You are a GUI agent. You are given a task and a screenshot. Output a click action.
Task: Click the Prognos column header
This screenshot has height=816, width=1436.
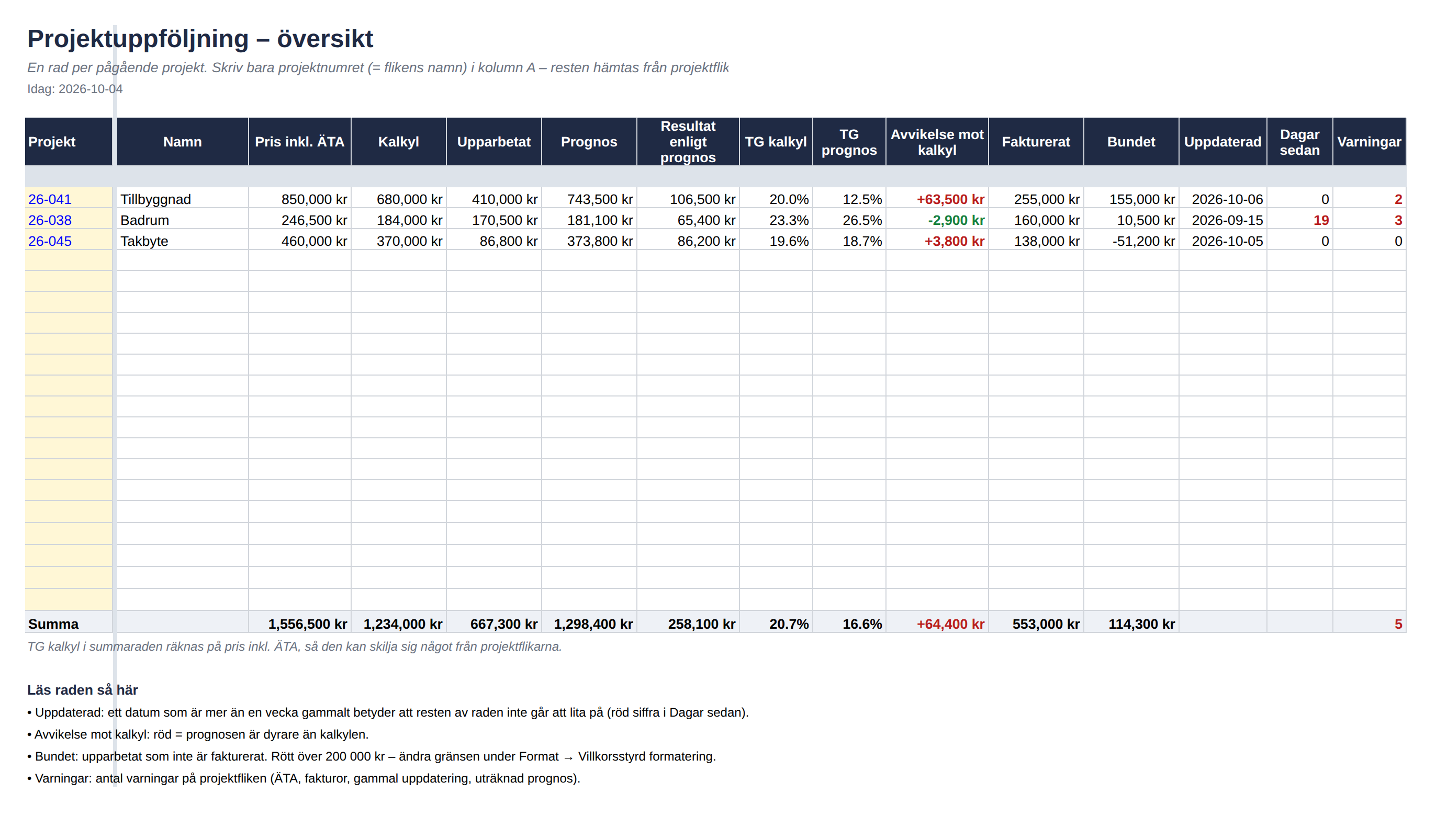click(589, 142)
